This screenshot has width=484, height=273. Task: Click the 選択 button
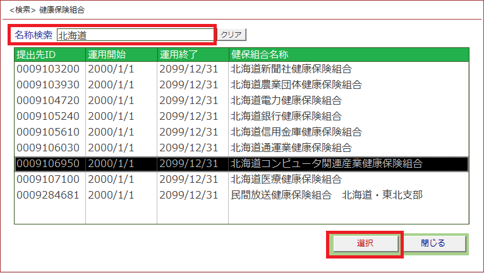tap(365, 243)
